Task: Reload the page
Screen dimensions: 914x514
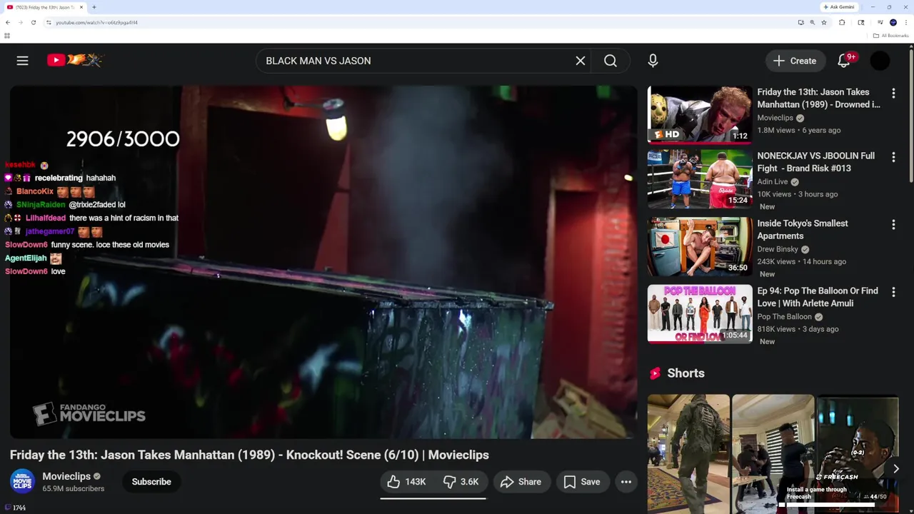Action: [33, 22]
